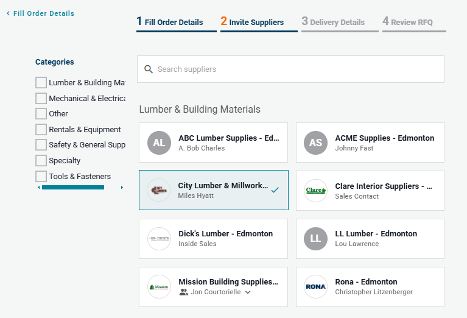Click contact name Christopher Litzenberger
This screenshot has height=318, width=467.
pyautogui.click(x=374, y=292)
